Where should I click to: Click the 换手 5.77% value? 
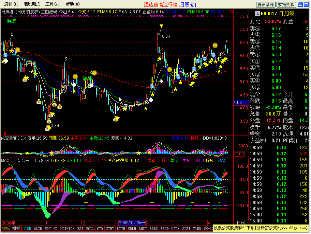click(x=274, y=127)
